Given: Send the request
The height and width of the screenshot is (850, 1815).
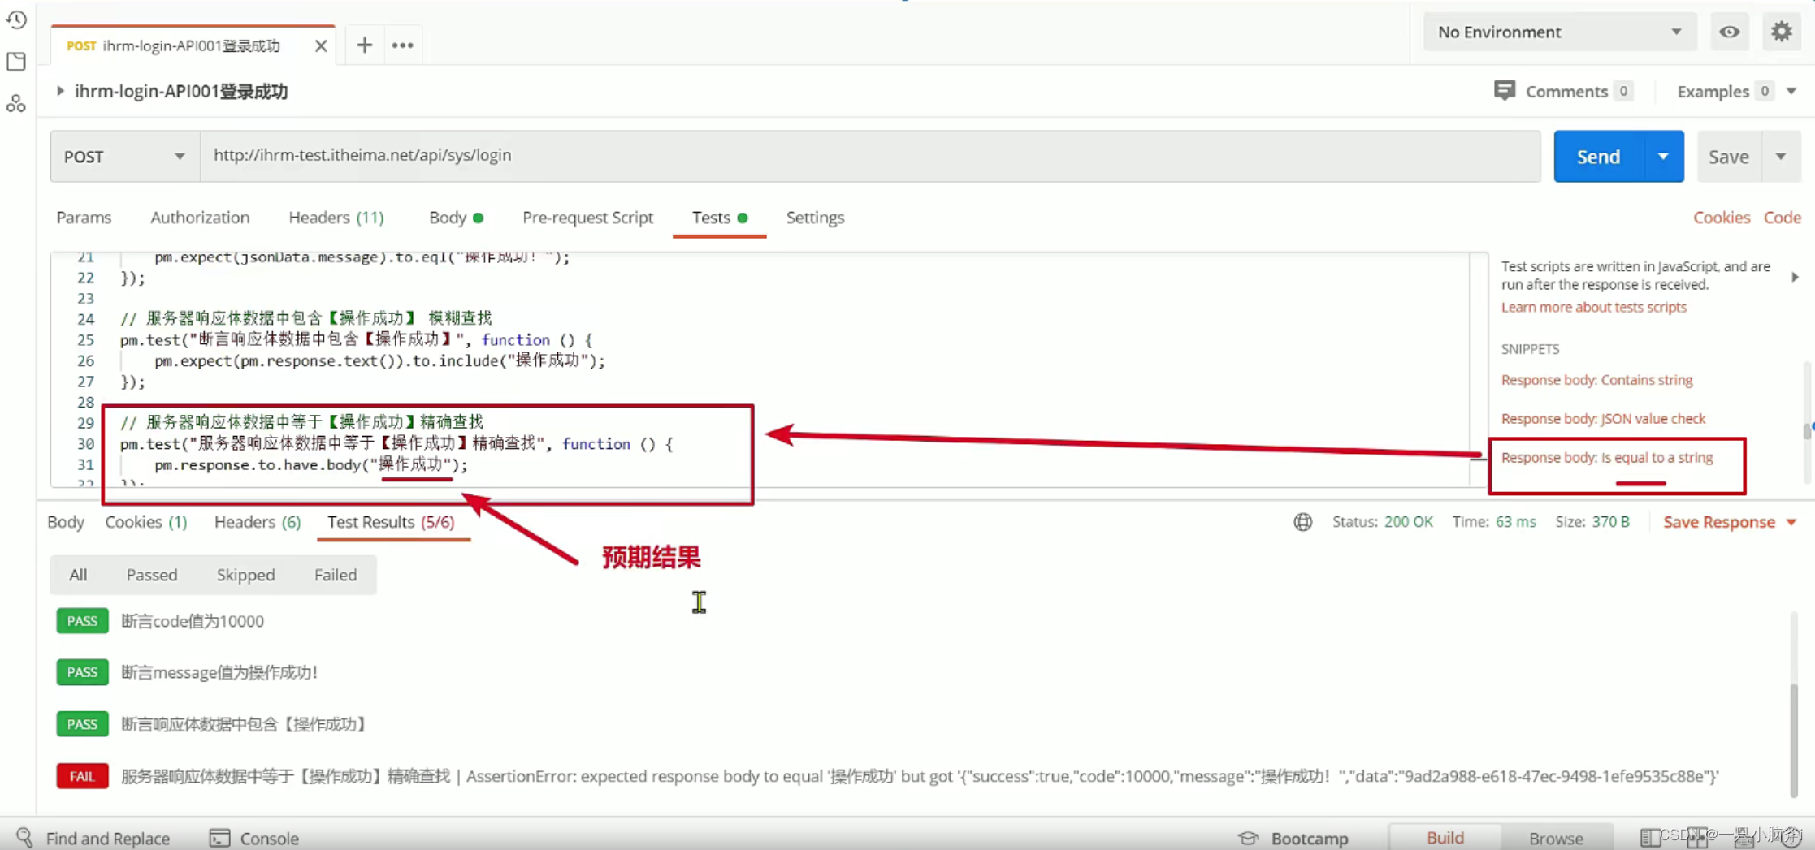Looking at the screenshot, I should 1598,156.
